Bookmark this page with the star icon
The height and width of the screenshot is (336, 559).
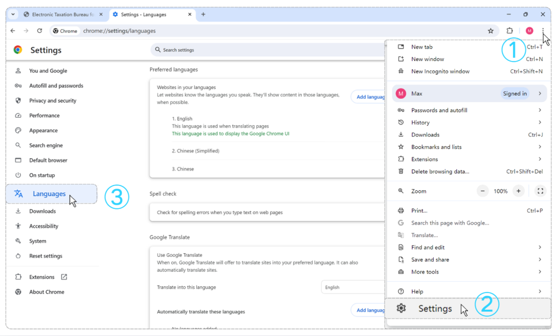491,31
